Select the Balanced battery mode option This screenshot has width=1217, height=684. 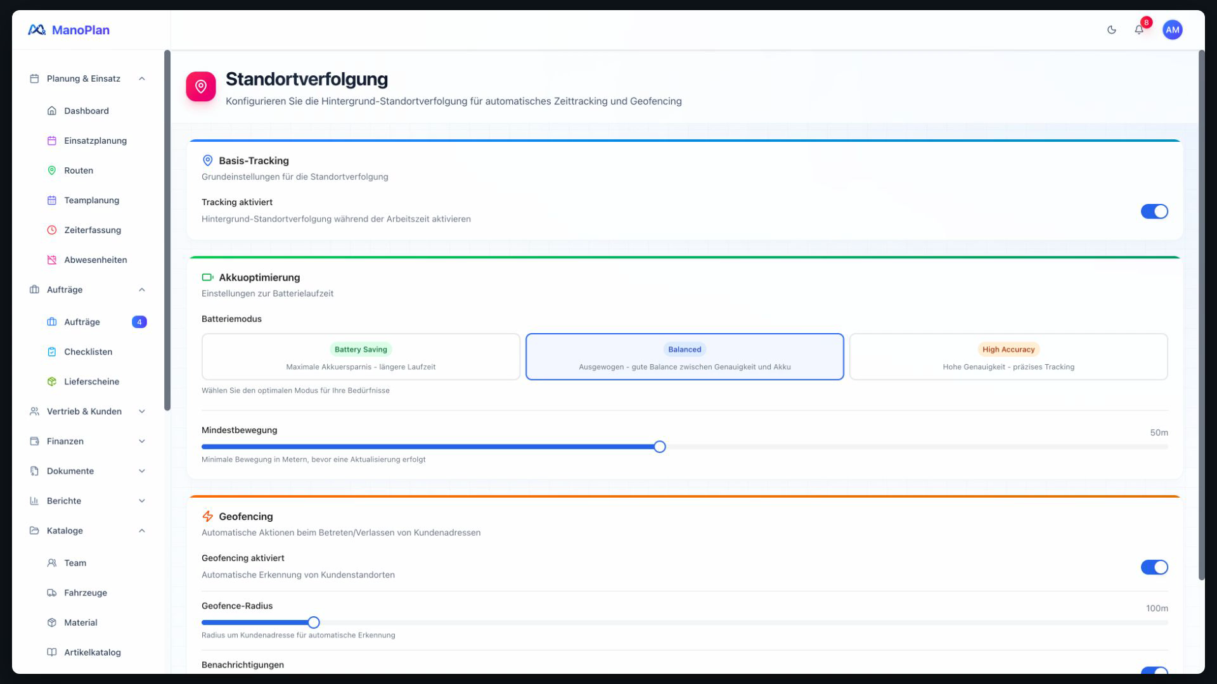point(685,357)
